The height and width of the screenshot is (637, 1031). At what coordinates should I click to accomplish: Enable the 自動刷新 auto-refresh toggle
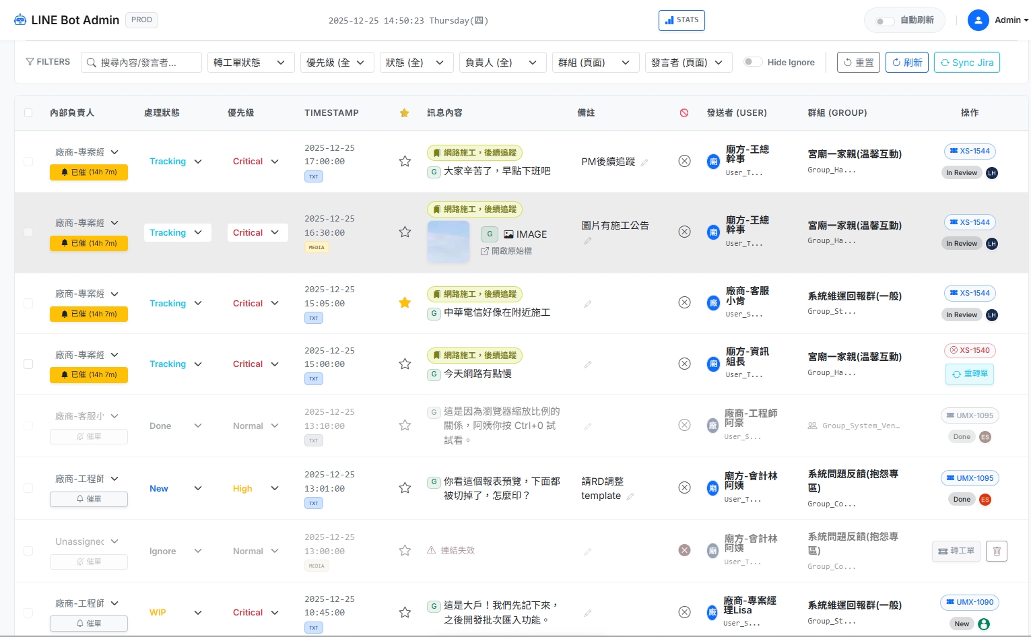click(886, 20)
